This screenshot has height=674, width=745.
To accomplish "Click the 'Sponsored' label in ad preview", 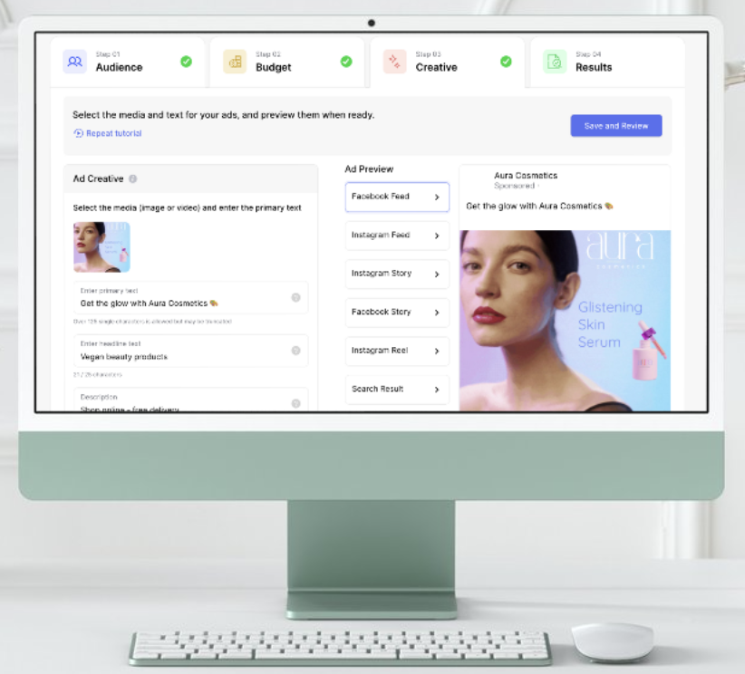I will coord(514,186).
